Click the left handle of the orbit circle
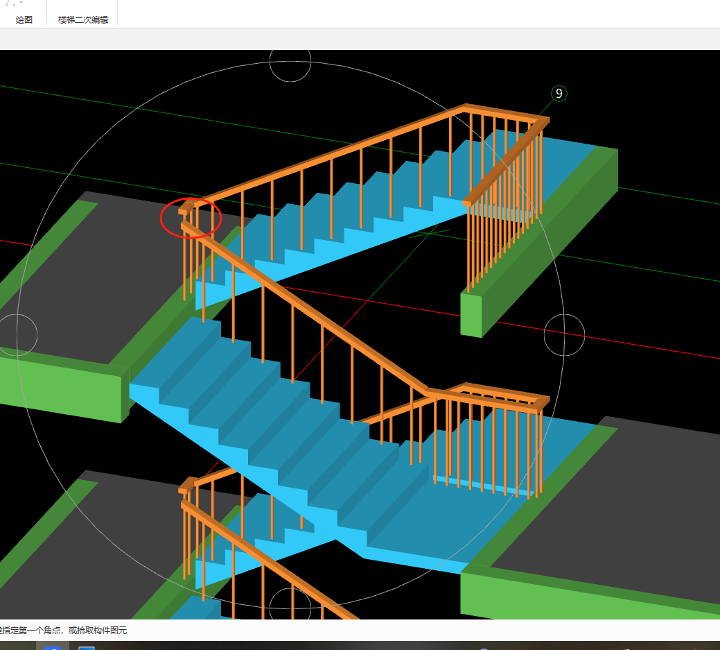Screen dimensions: 720x650 click(x=17, y=335)
